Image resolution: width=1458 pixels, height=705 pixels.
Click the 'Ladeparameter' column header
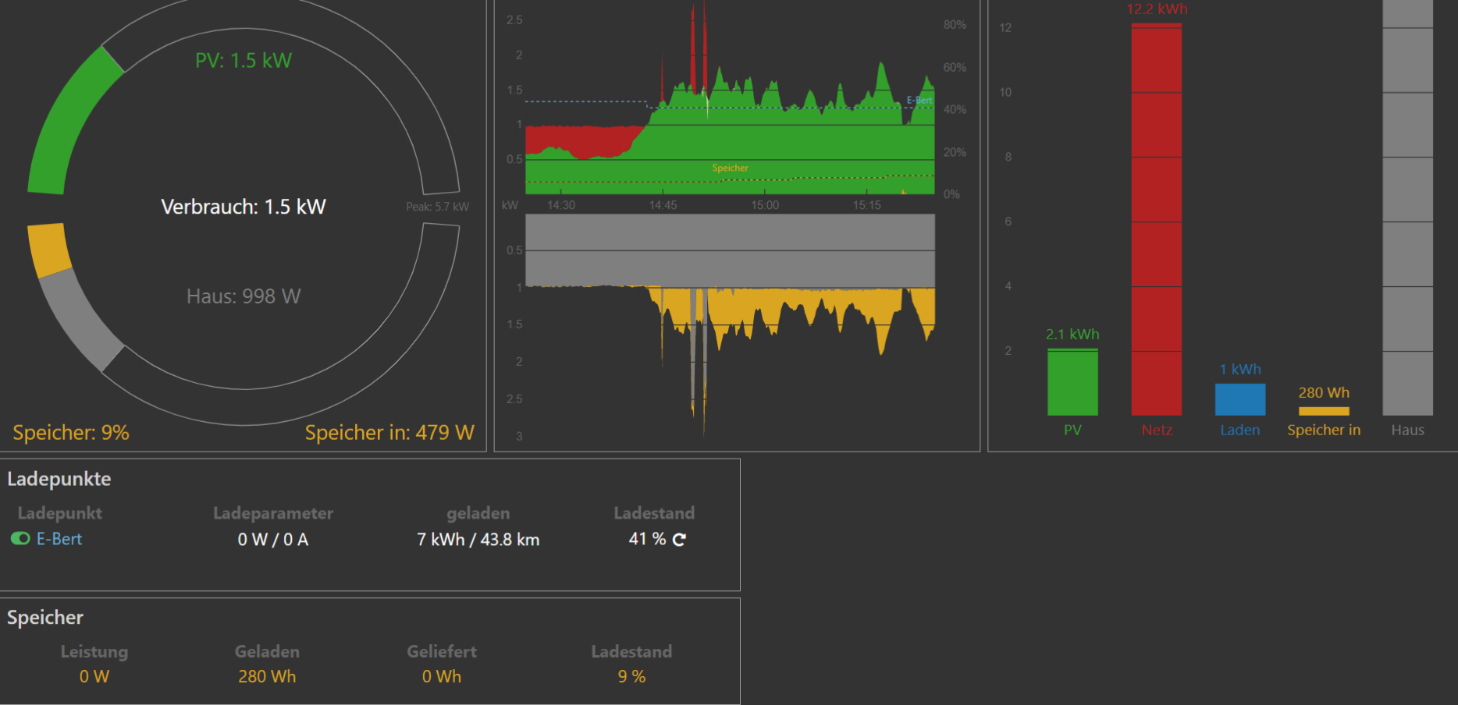coord(273,513)
